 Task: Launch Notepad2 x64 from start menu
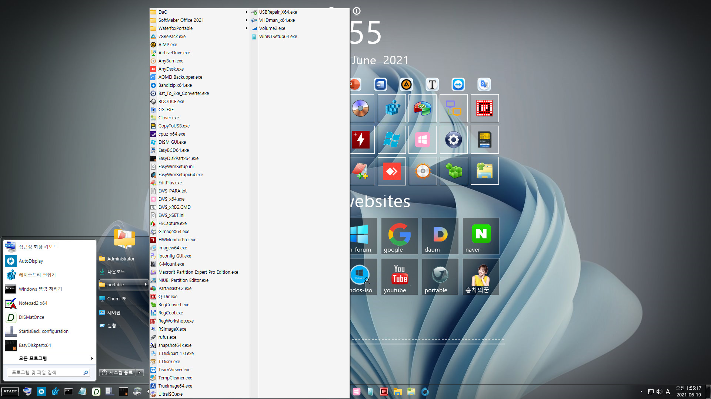coord(49,303)
